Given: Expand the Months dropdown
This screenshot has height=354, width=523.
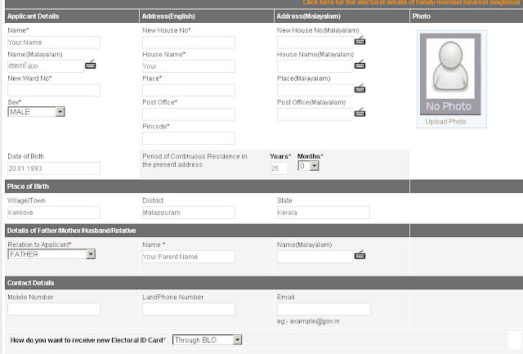Looking at the screenshot, I should pos(308,166).
